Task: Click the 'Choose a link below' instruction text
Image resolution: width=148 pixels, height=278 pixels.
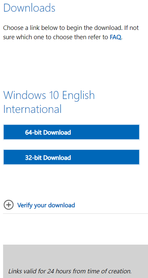Action: (x=71, y=33)
